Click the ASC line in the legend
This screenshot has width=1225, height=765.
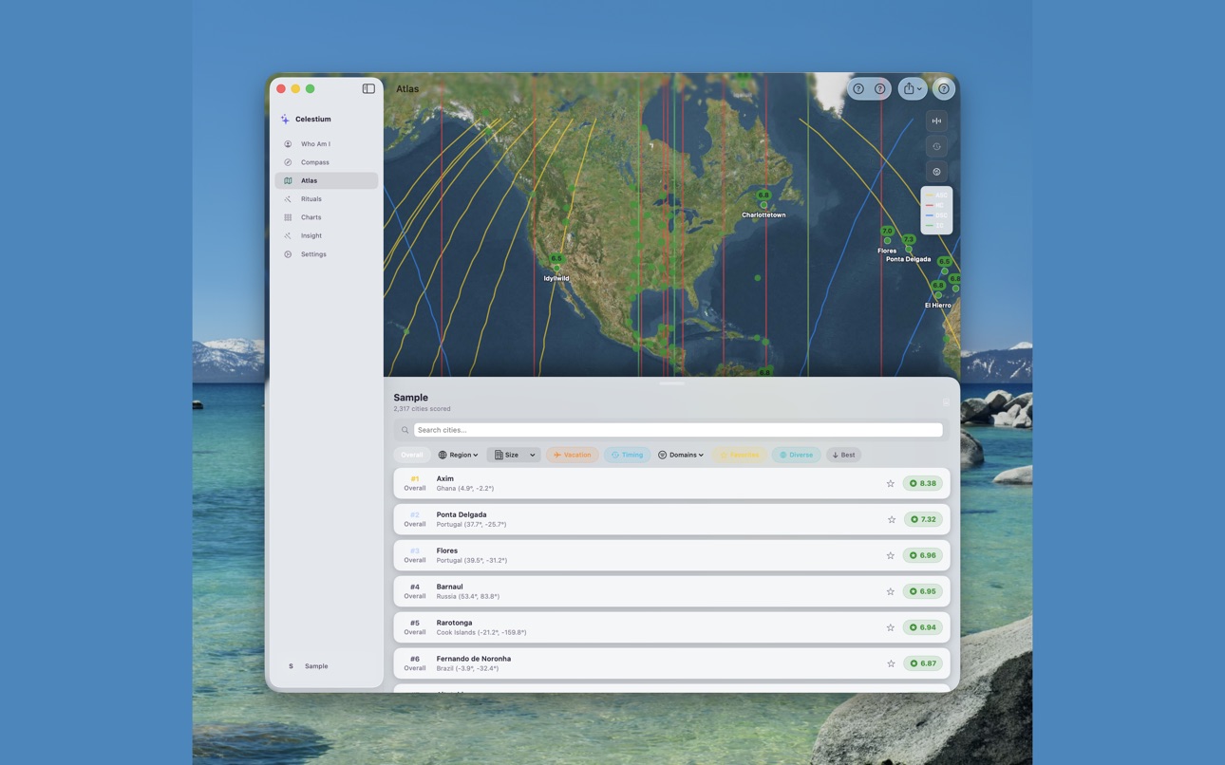936,196
